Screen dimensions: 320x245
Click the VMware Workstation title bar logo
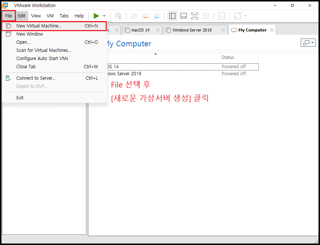pos(5,6)
